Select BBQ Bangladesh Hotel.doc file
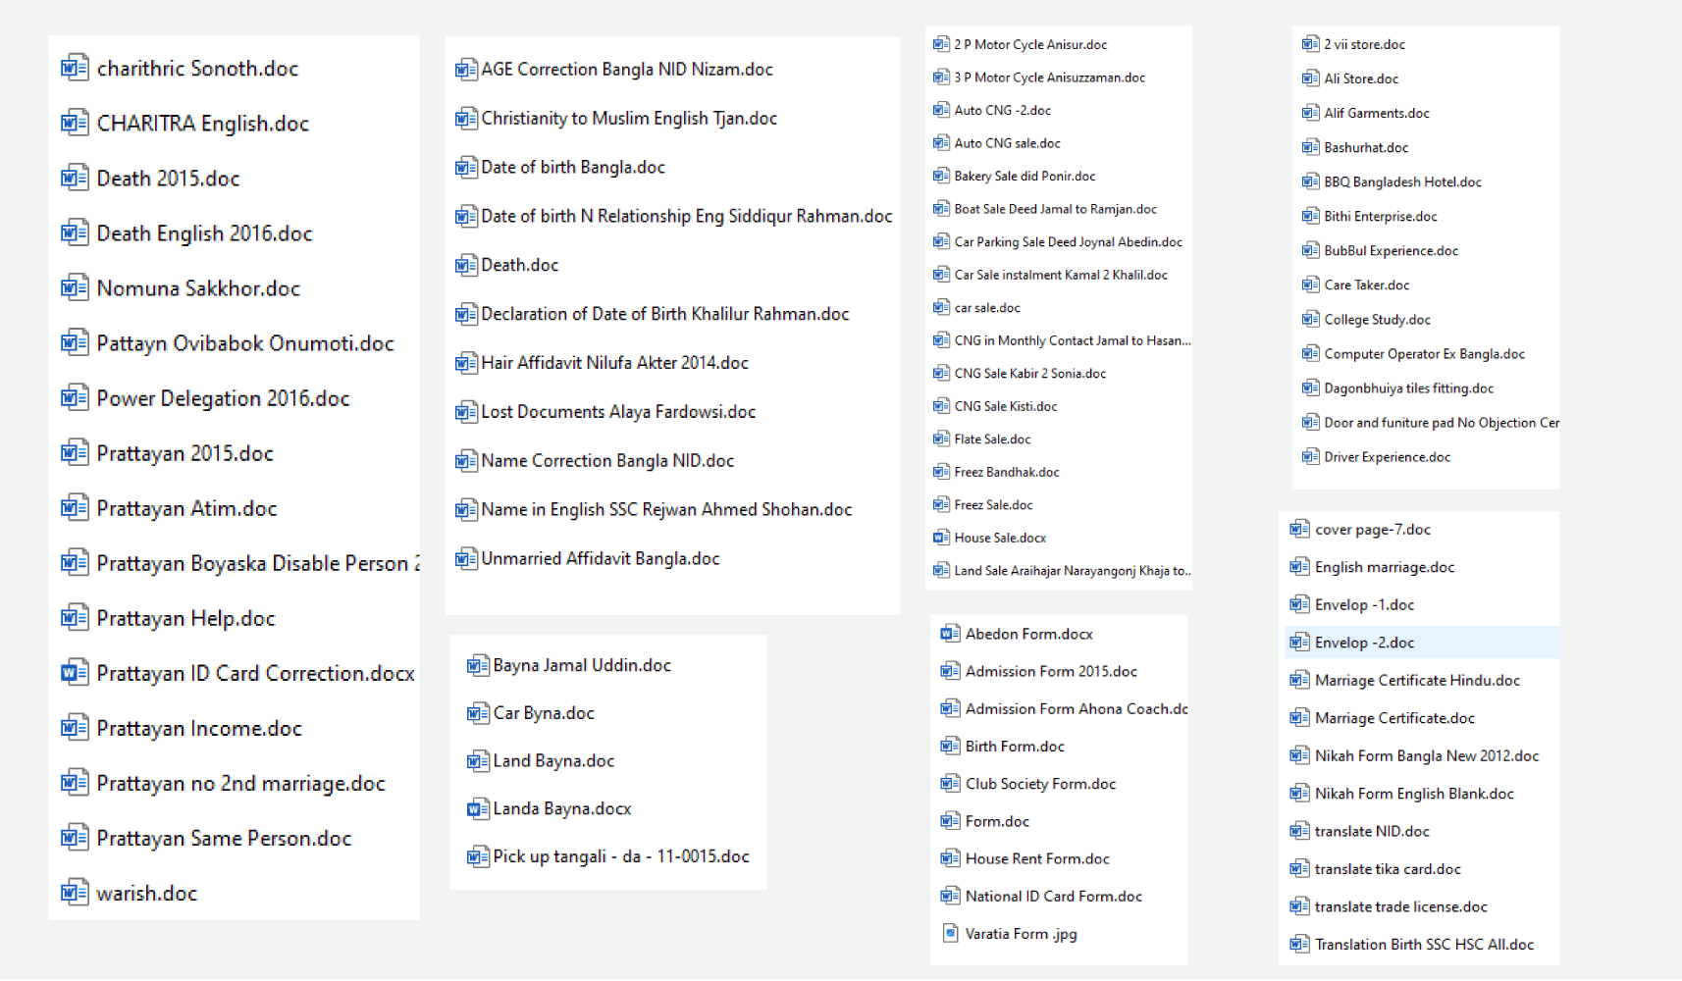This screenshot has height=981, width=1682. [1402, 182]
